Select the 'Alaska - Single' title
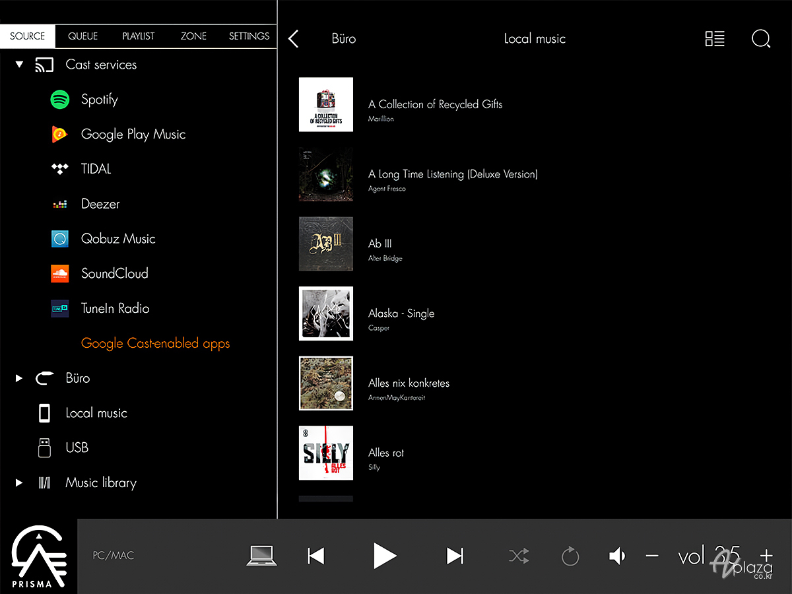The width and height of the screenshot is (792, 594). click(x=401, y=313)
